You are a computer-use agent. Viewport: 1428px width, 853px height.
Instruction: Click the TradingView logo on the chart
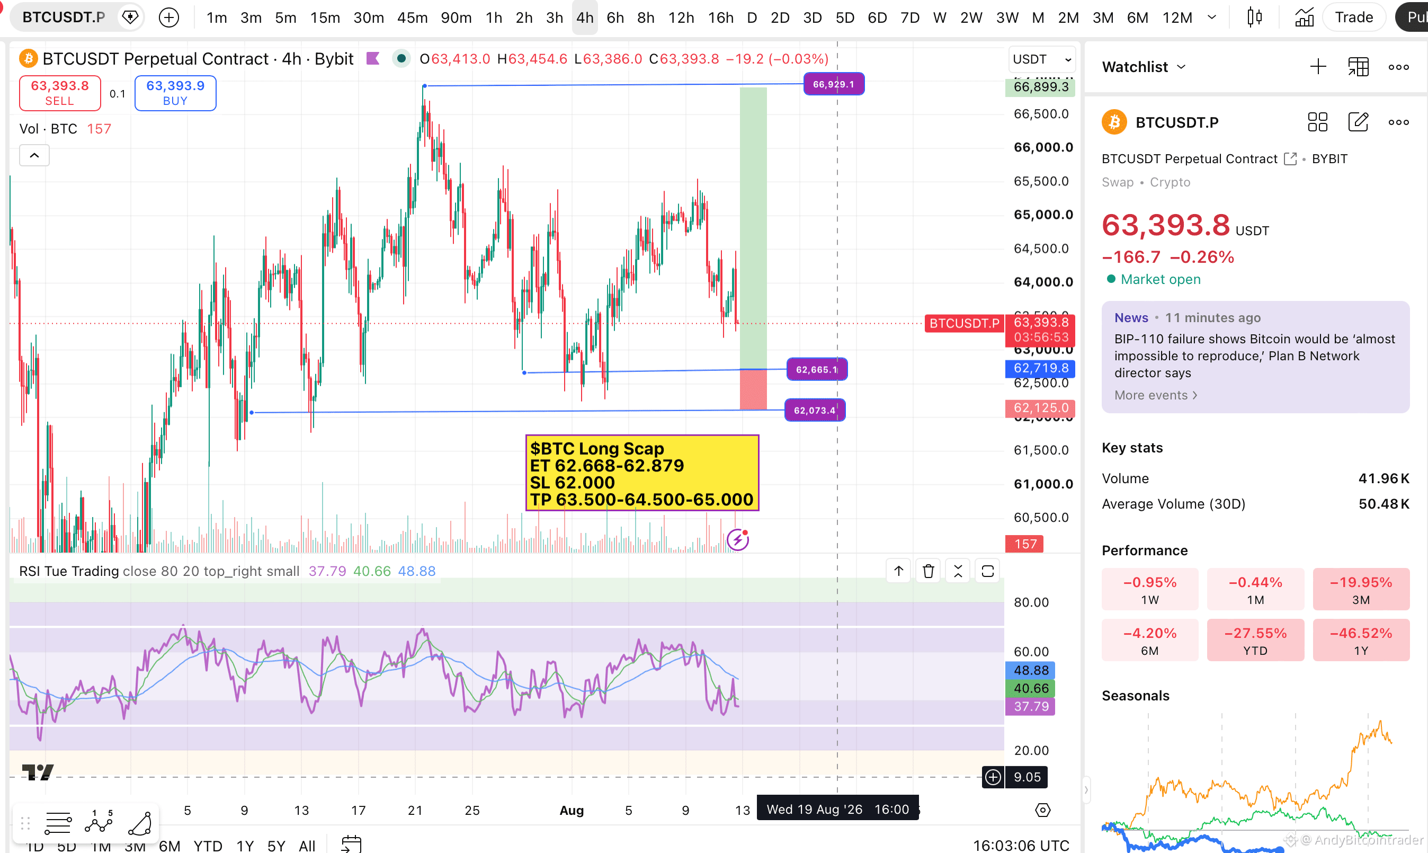[38, 772]
